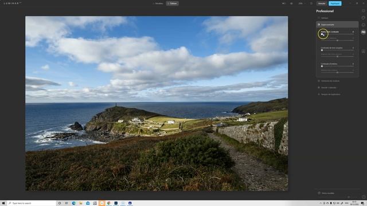This screenshot has height=206, width=367.
Task: Click the template entry at bottom of panel
Action: pyautogui.click(x=326, y=193)
